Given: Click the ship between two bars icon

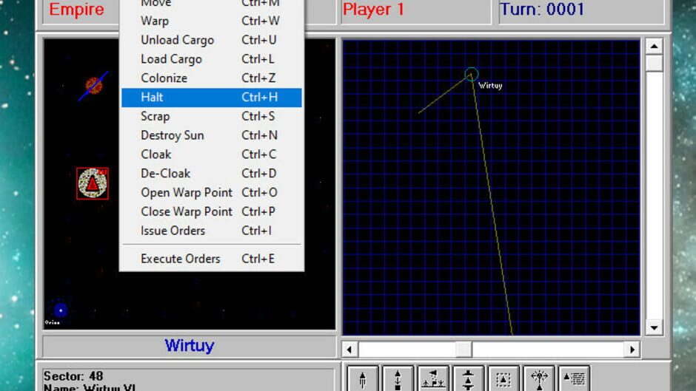Looking at the screenshot, I should click(x=468, y=378).
